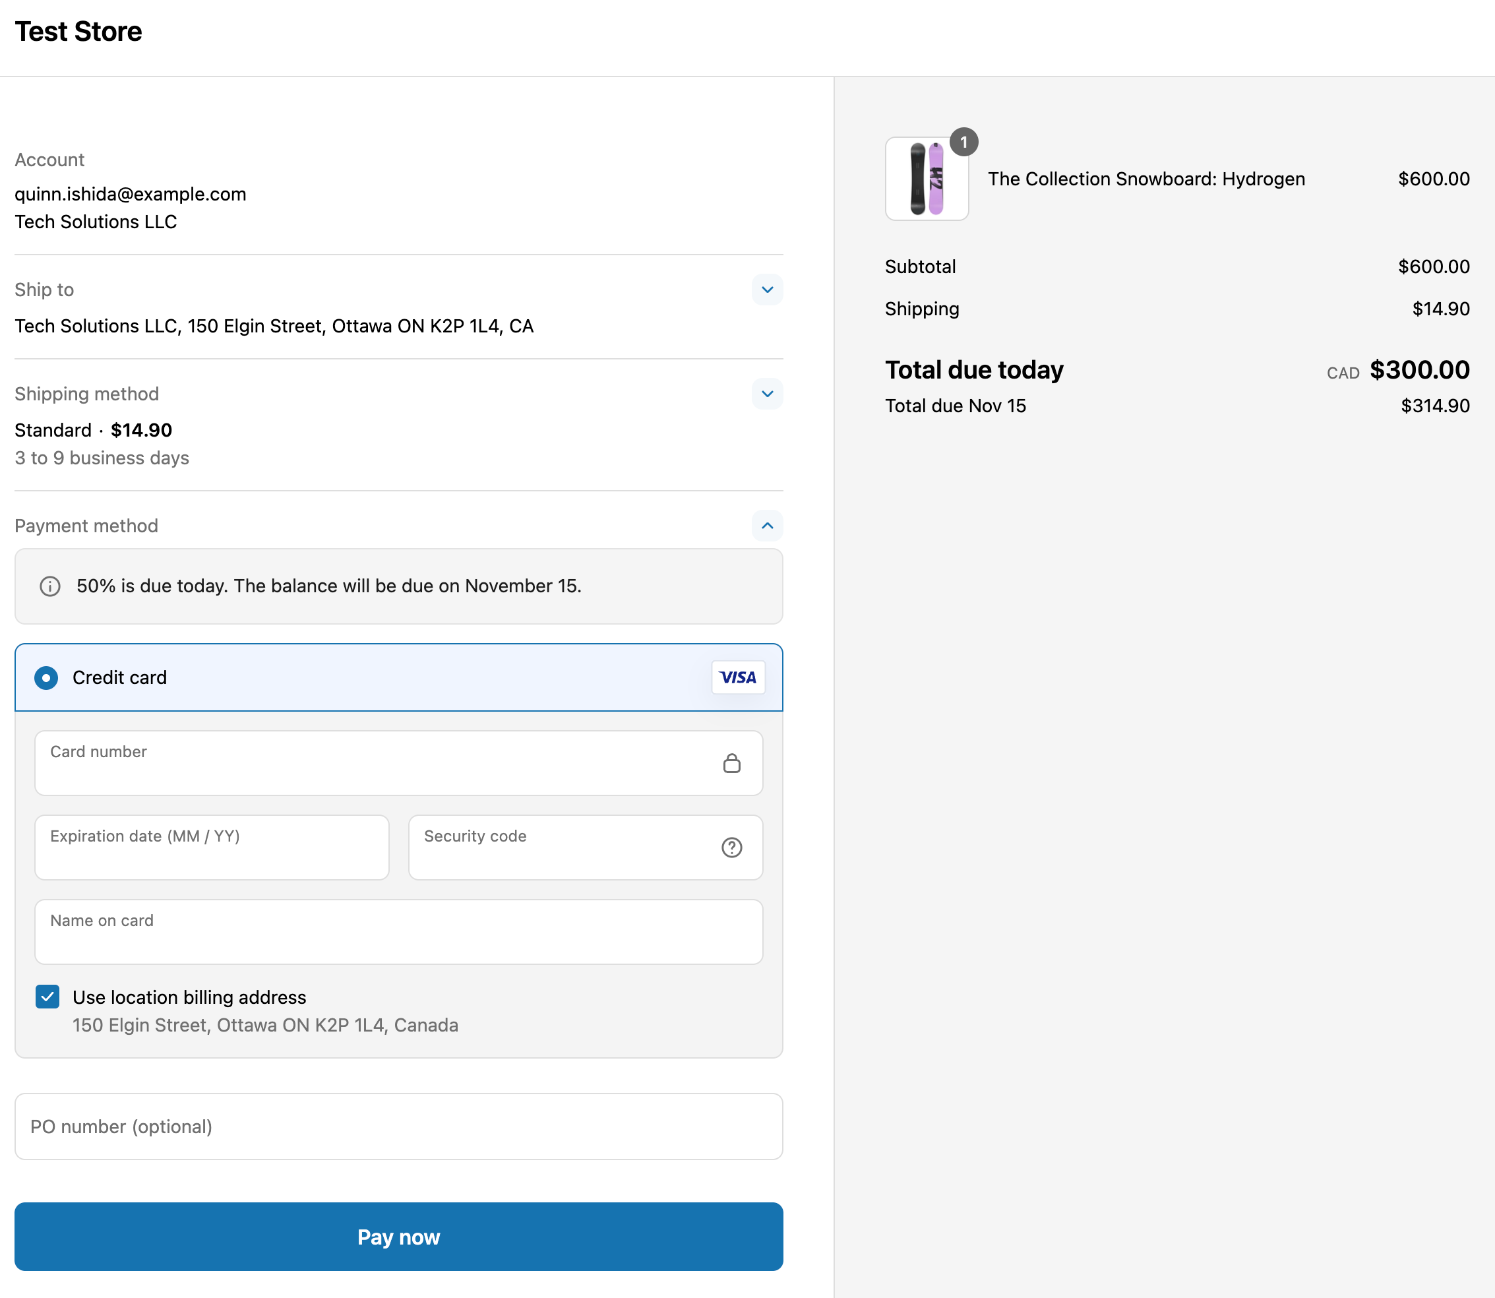The height and width of the screenshot is (1298, 1495).
Task: Click the lock icon in Card number field
Action: (731, 762)
